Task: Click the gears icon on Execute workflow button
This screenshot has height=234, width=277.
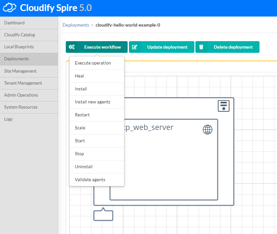Action: click(x=73, y=47)
